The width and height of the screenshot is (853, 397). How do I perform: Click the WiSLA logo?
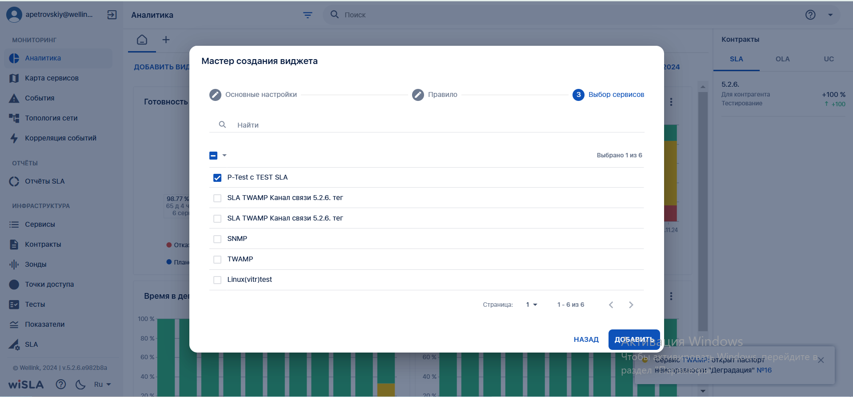[26, 385]
